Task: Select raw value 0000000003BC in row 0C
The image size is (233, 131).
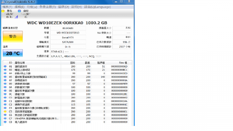Action: click(x=119, y=94)
